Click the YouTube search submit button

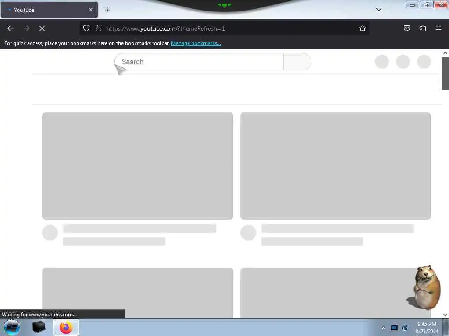pos(297,62)
